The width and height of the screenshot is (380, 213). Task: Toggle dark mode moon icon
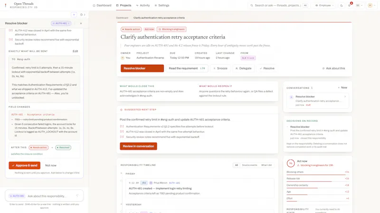click(342, 5)
